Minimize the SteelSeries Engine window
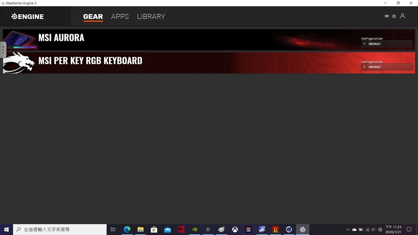The width and height of the screenshot is (418, 235). pyautogui.click(x=386, y=3)
